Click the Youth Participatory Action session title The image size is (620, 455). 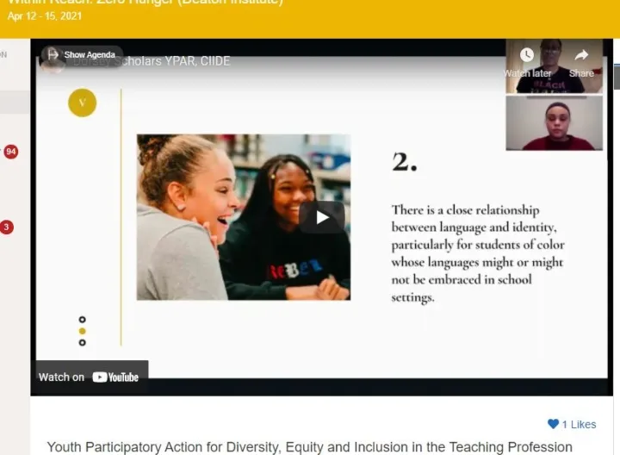coord(309,447)
